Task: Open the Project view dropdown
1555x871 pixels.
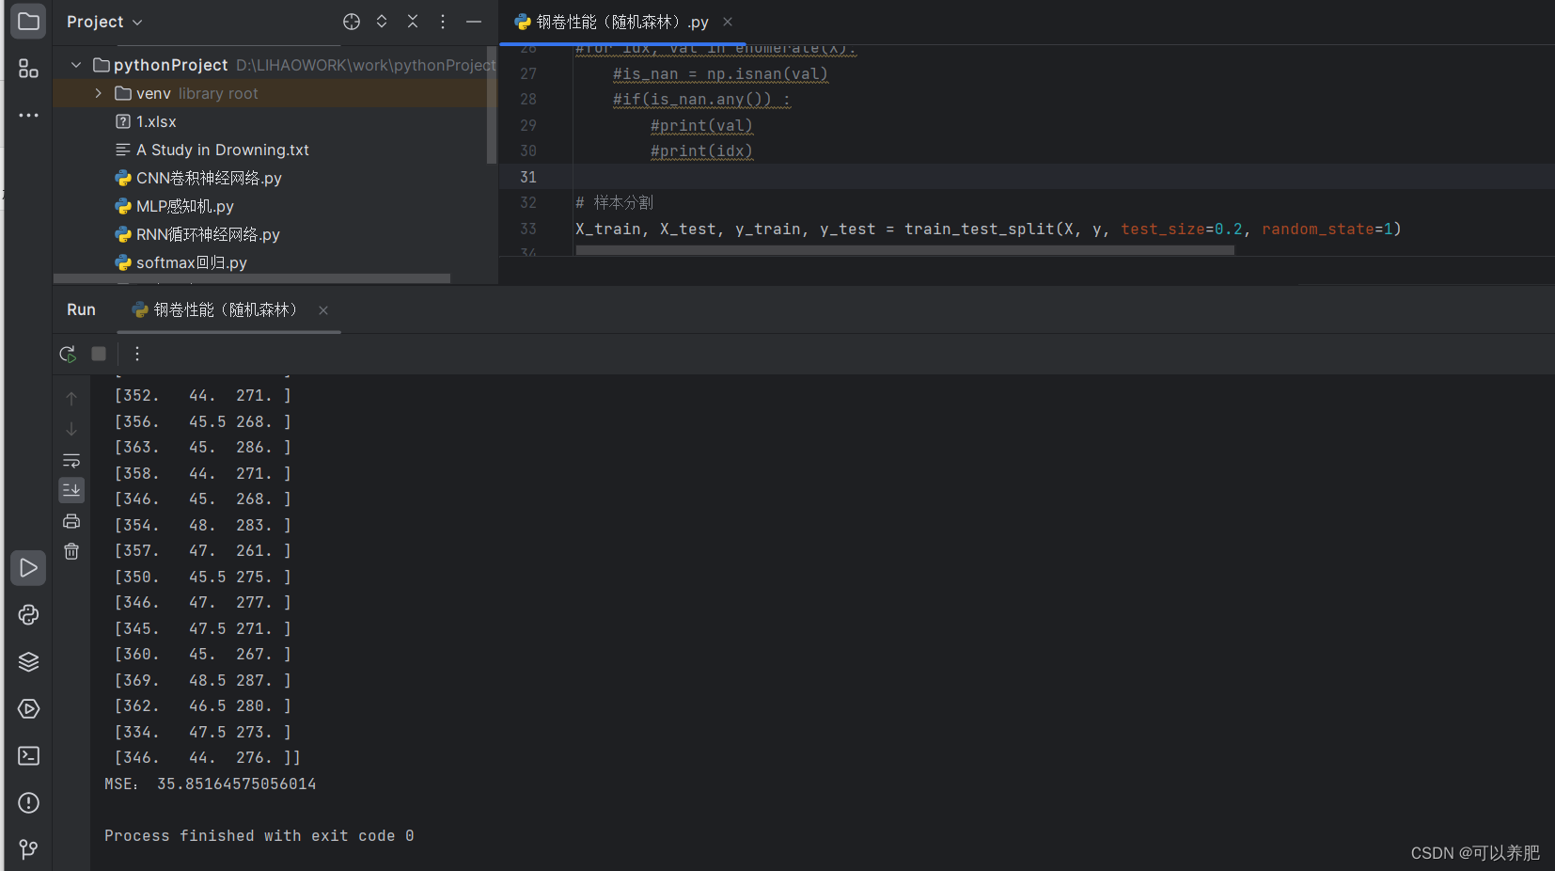Action: (104, 22)
